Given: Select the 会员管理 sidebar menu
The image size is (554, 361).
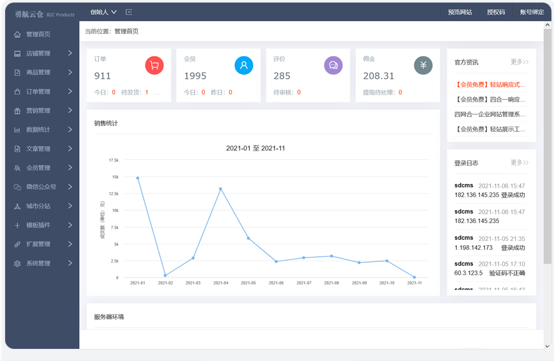Looking at the screenshot, I should [42, 168].
